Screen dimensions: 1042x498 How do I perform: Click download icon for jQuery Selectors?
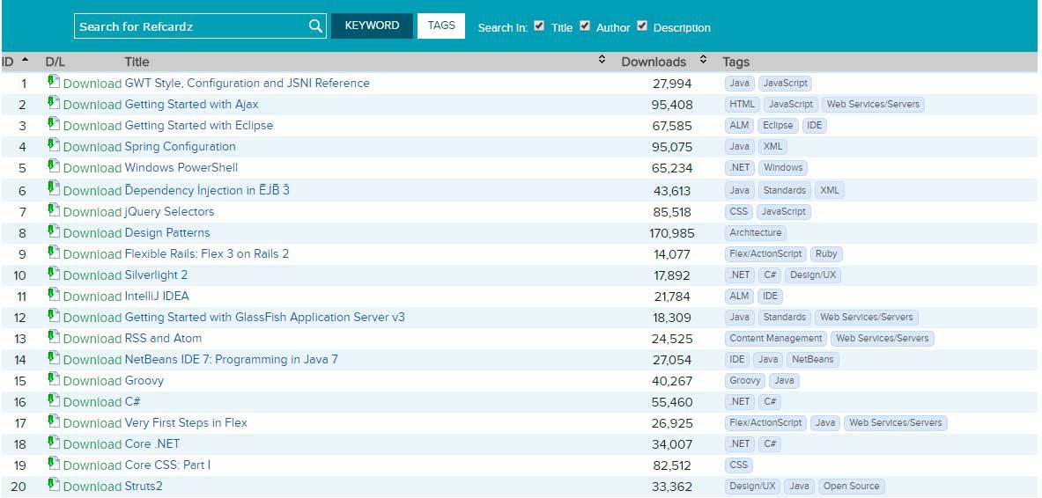click(x=54, y=210)
